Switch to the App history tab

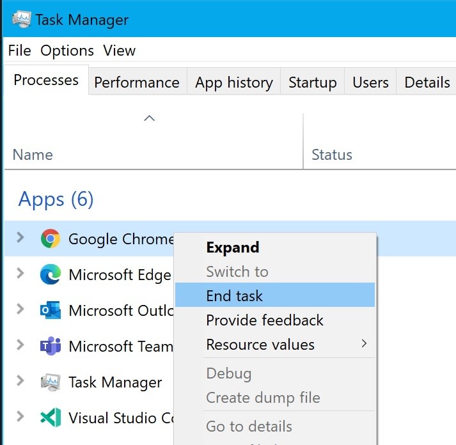click(x=234, y=82)
